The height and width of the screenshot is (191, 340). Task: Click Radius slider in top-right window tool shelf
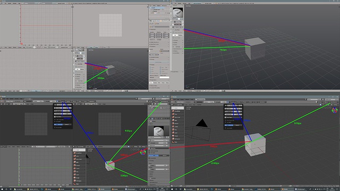(x=178, y=22)
